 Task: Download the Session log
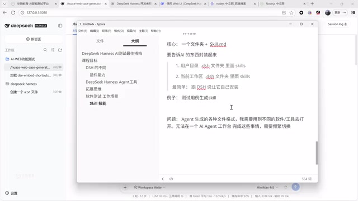(337, 24)
